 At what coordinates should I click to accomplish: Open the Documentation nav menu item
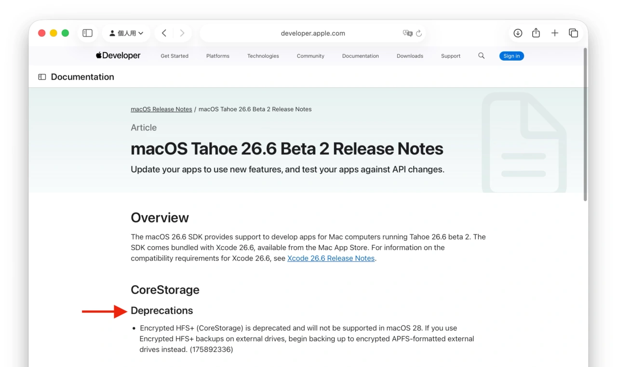click(x=361, y=56)
